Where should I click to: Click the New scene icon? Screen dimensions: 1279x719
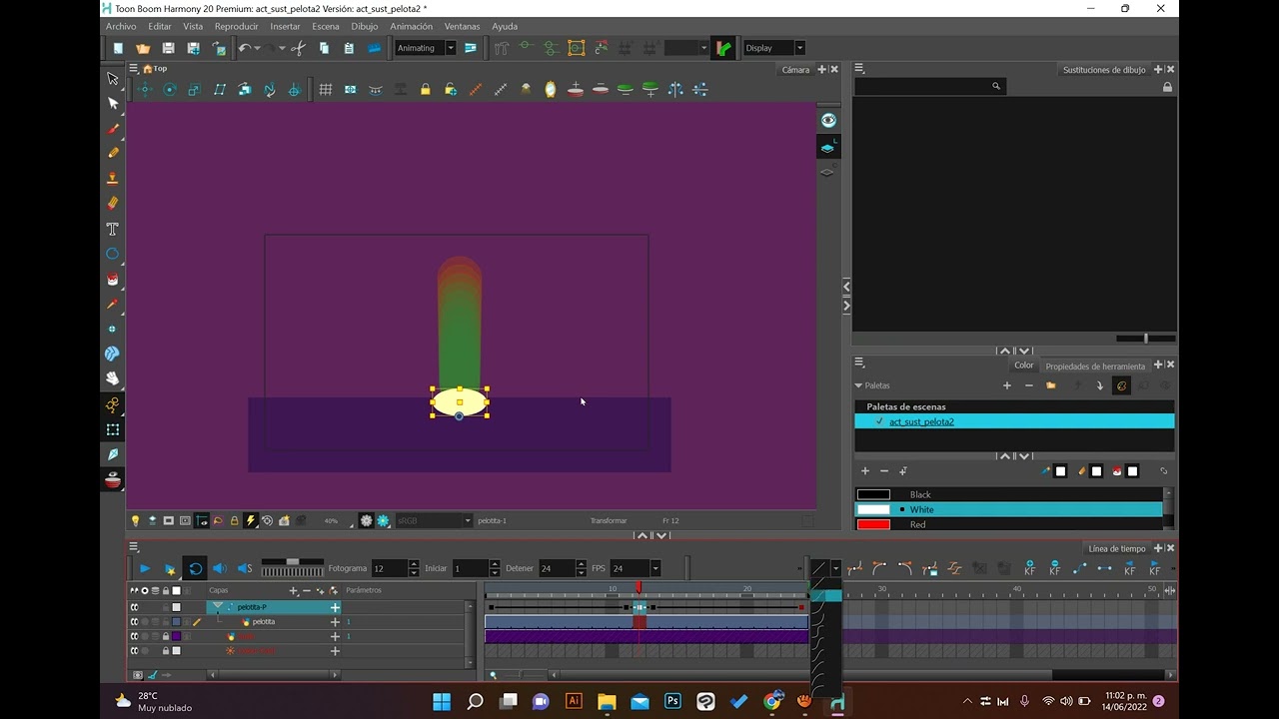point(118,48)
